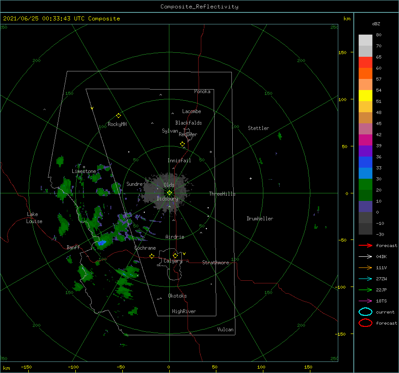
Task: Click light grey swatch between 80 and 70
Action: tap(365, 40)
